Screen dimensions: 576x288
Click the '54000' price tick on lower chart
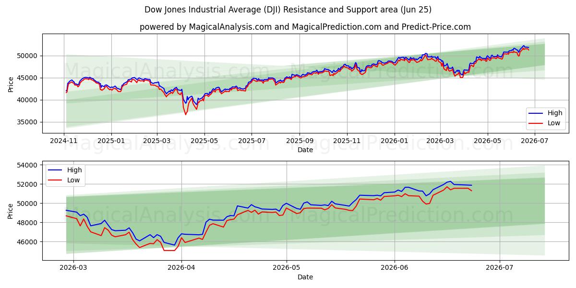click(28, 165)
